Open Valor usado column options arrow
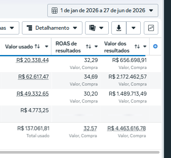This screenshot has width=171, height=158. [x=46, y=47]
